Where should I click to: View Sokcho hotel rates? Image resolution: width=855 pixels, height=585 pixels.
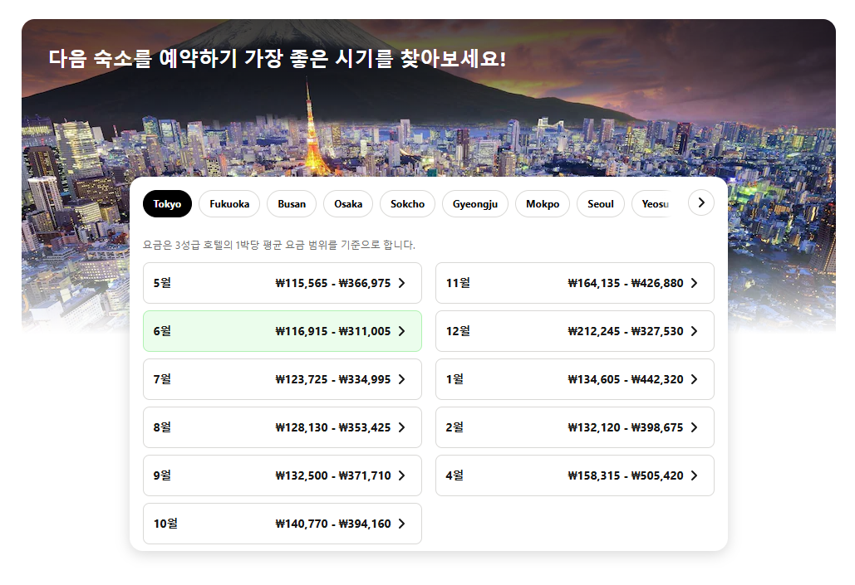pyautogui.click(x=407, y=203)
